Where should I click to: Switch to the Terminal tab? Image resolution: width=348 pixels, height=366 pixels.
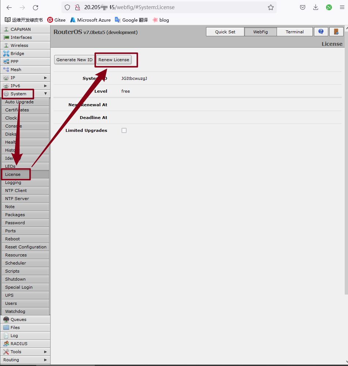[295, 32]
